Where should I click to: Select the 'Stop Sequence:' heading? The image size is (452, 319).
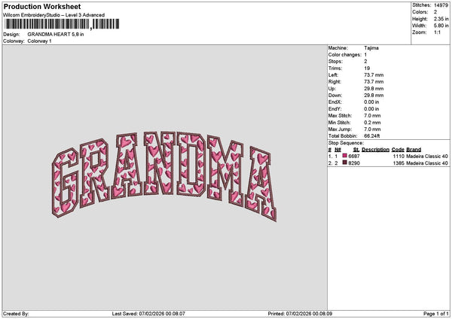(x=346, y=143)
